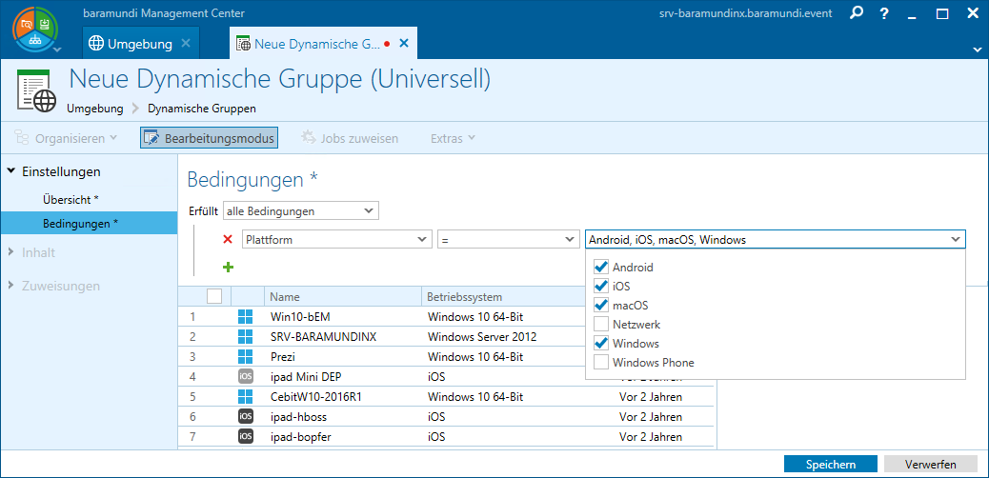Click the Bearbeitungsmodus edit icon
Image resolution: width=989 pixels, height=478 pixels.
pos(151,137)
